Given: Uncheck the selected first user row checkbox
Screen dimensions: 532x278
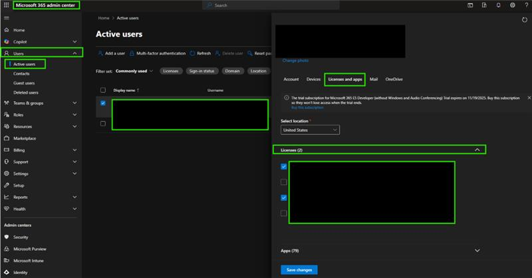Looking at the screenshot, I should coord(103,103).
